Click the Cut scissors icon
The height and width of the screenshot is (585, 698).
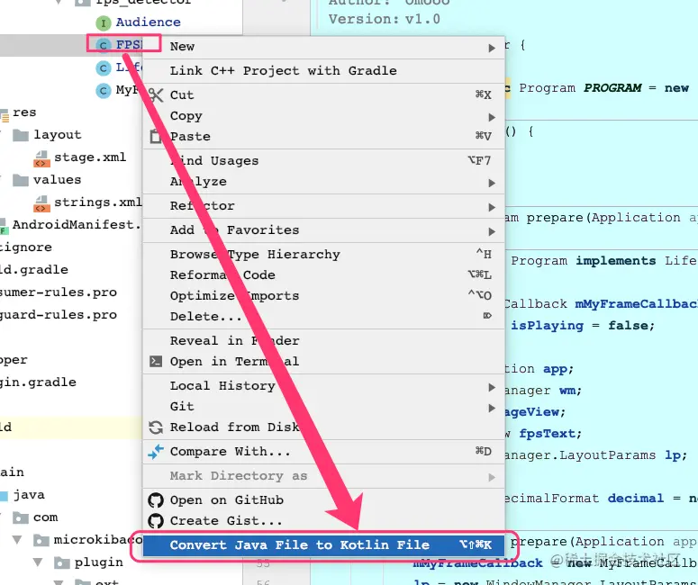[155, 94]
